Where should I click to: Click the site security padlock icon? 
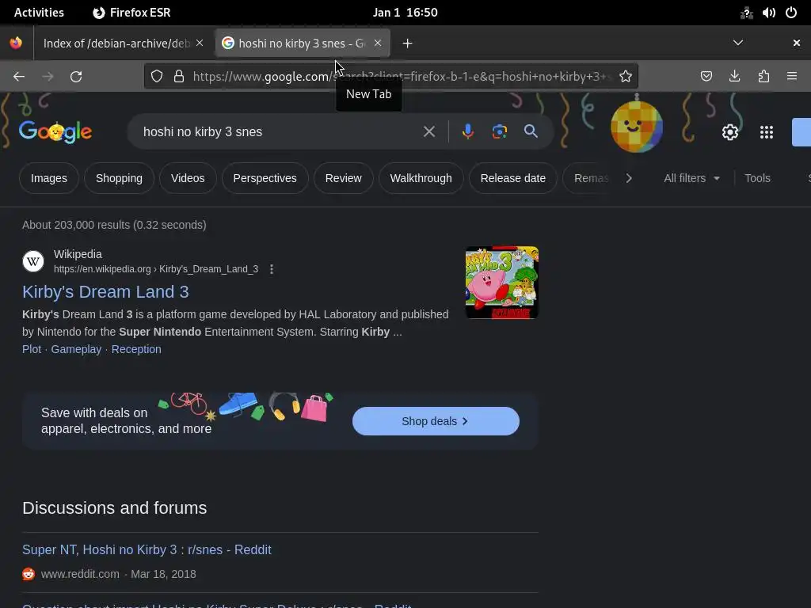tap(179, 77)
